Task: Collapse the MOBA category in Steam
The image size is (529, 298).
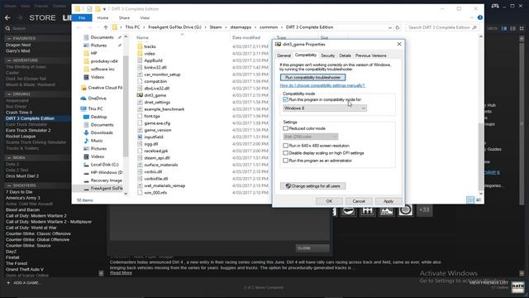Action: (9, 158)
